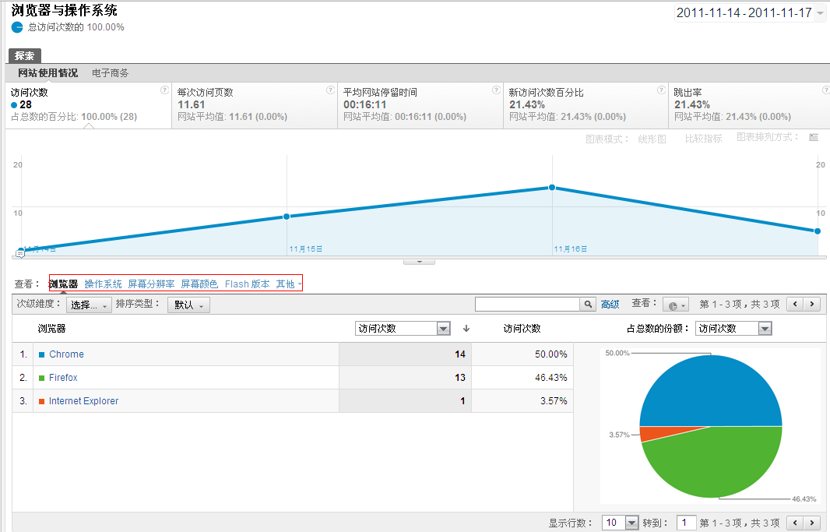Click the table search input field

(527, 304)
